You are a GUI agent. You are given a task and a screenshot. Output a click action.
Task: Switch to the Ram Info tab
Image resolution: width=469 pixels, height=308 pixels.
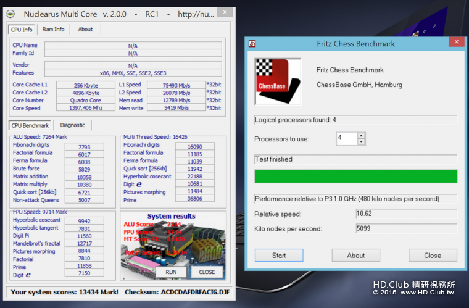coord(53,29)
